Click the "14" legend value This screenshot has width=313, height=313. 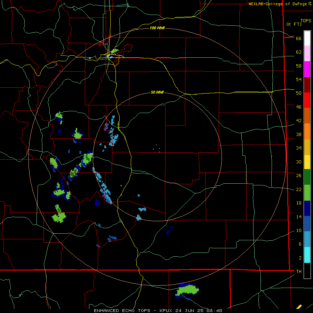pos(299,217)
